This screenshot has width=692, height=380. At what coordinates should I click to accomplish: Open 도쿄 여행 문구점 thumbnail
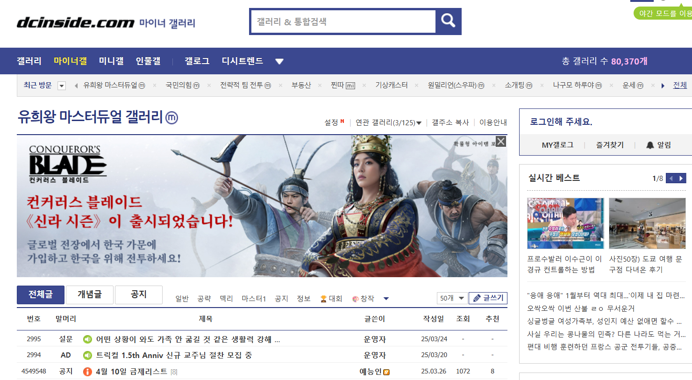647,223
